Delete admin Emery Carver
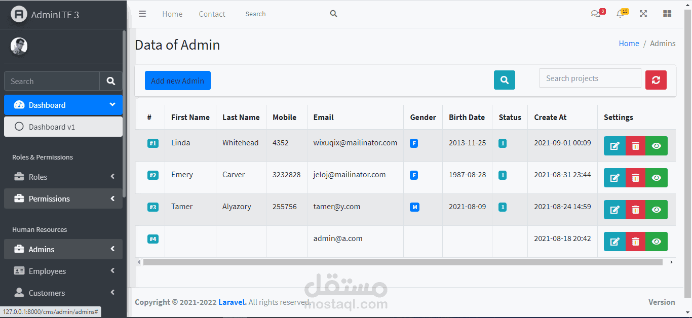This screenshot has height=318, width=692. click(x=636, y=178)
